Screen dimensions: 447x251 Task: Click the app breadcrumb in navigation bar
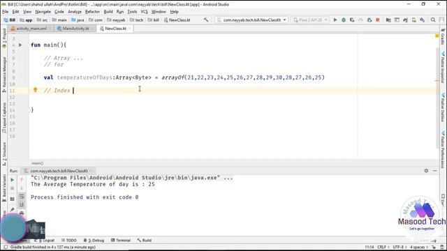pos(26,20)
